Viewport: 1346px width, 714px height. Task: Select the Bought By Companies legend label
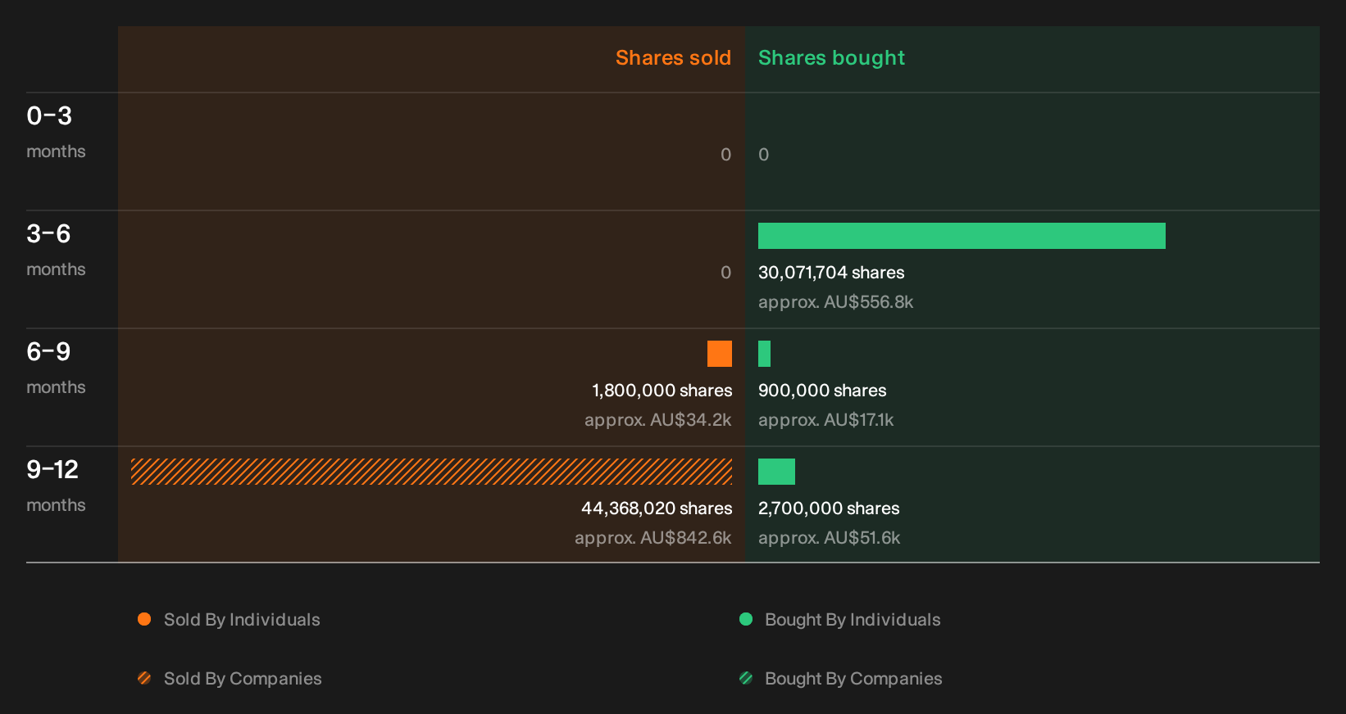click(x=853, y=679)
